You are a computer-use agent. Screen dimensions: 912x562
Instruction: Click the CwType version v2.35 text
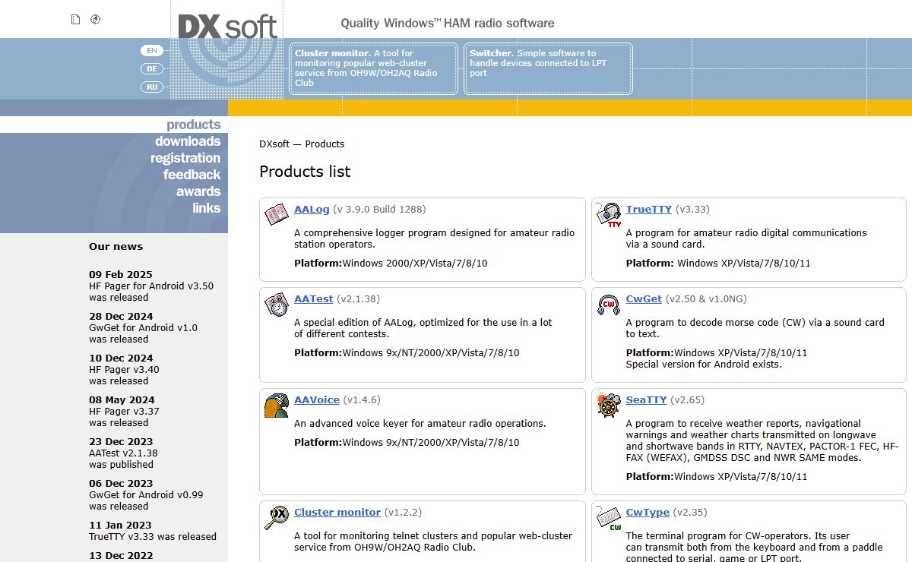690,512
